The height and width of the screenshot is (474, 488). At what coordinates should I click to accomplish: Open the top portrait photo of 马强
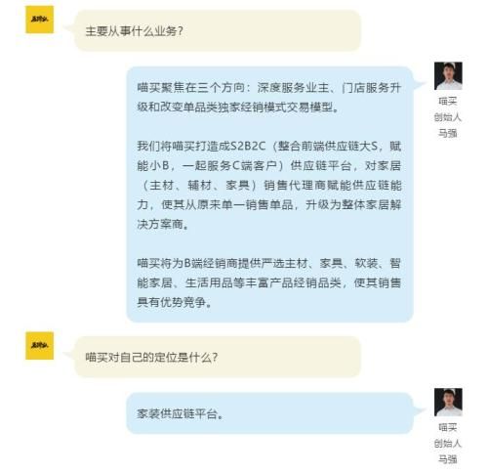pos(448,76)
